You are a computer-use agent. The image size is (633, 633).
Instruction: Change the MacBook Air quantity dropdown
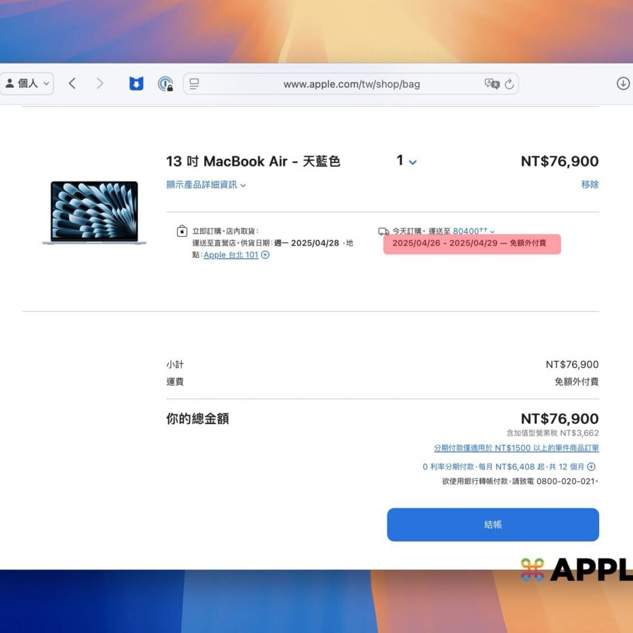pos(406,161)
